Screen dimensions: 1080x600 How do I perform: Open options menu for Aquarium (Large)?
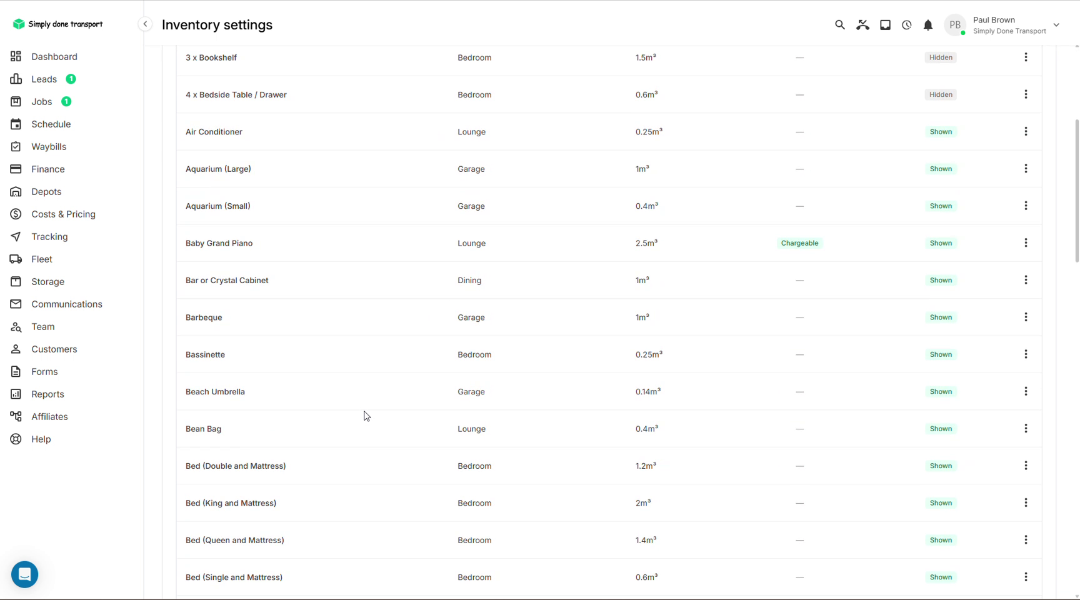coord(1026,169)
